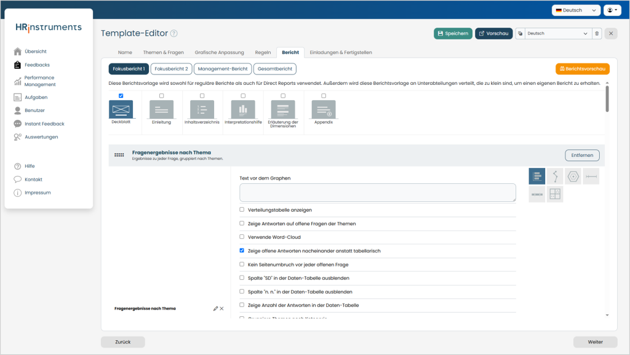
Task: Uncheck the Deckblatt checkbox
Action: (121, 95)
